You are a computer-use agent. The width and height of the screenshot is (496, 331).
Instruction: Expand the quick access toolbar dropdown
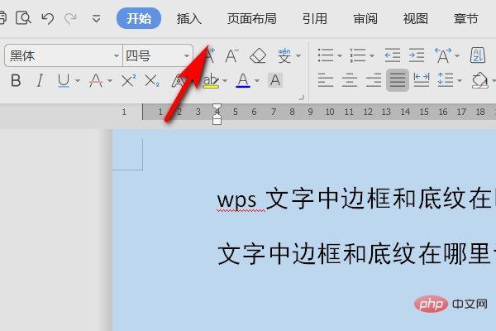coord(97,19)
